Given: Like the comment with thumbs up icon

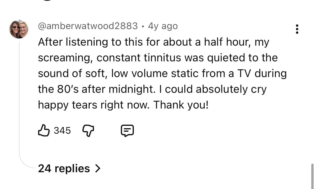Looking at the screenshot, I should click(44, 130).
